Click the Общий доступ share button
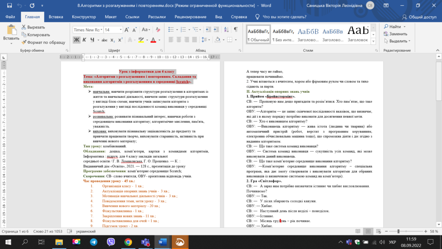442x249 pixels. (419, 17)
